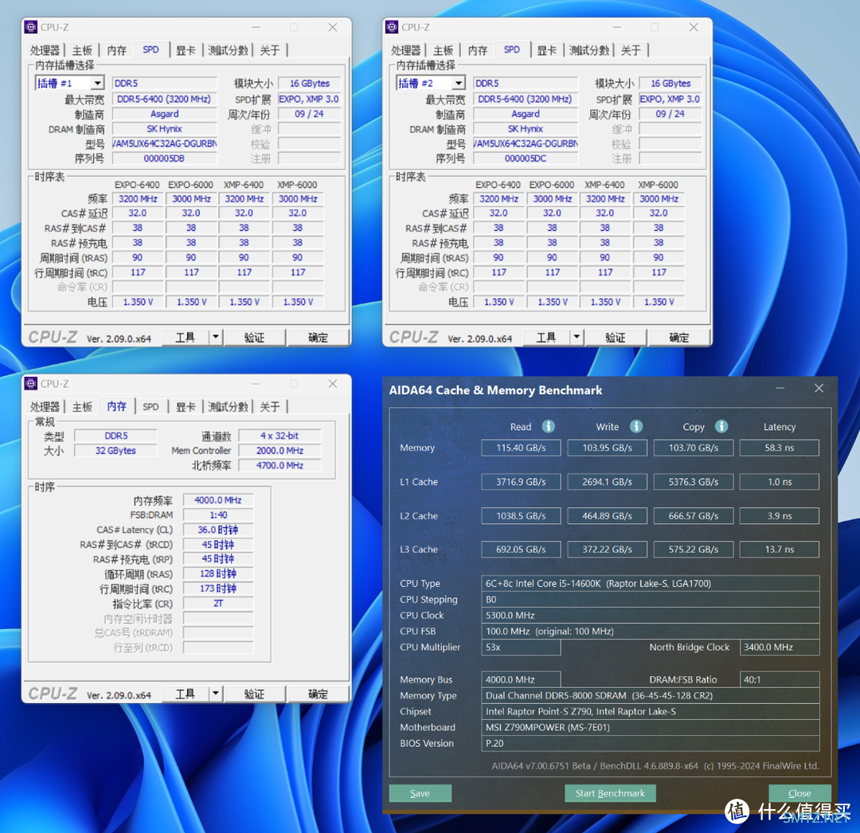860x833 pixels.
Task: Click CPU-Z app icon in Memory tab window
Action: (31, 383)
